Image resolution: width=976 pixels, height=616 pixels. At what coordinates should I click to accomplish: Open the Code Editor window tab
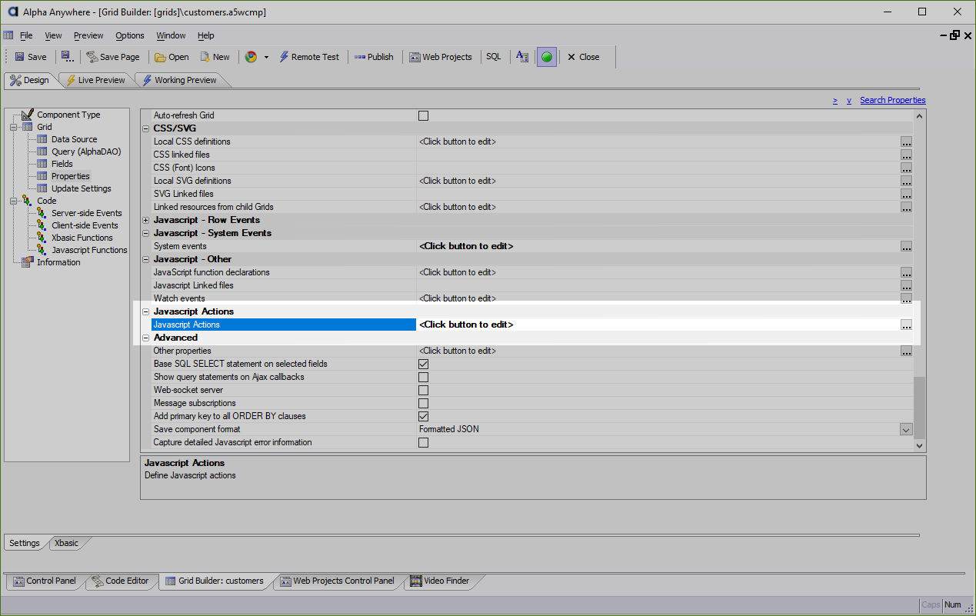point(120,581)
